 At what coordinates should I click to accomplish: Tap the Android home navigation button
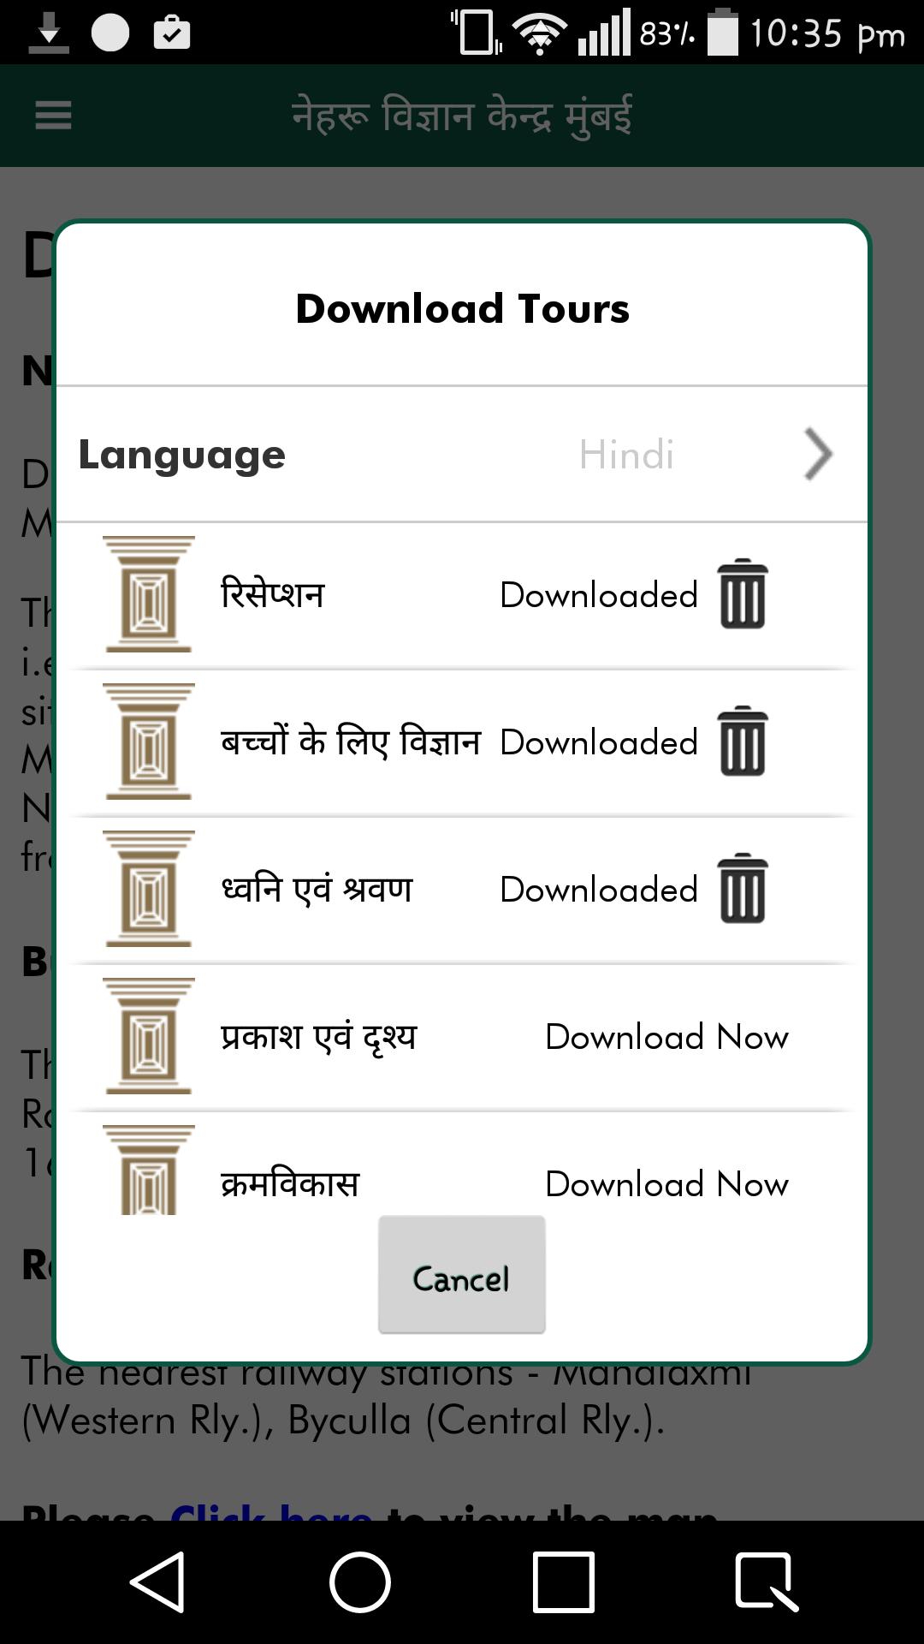[360, 1581]
